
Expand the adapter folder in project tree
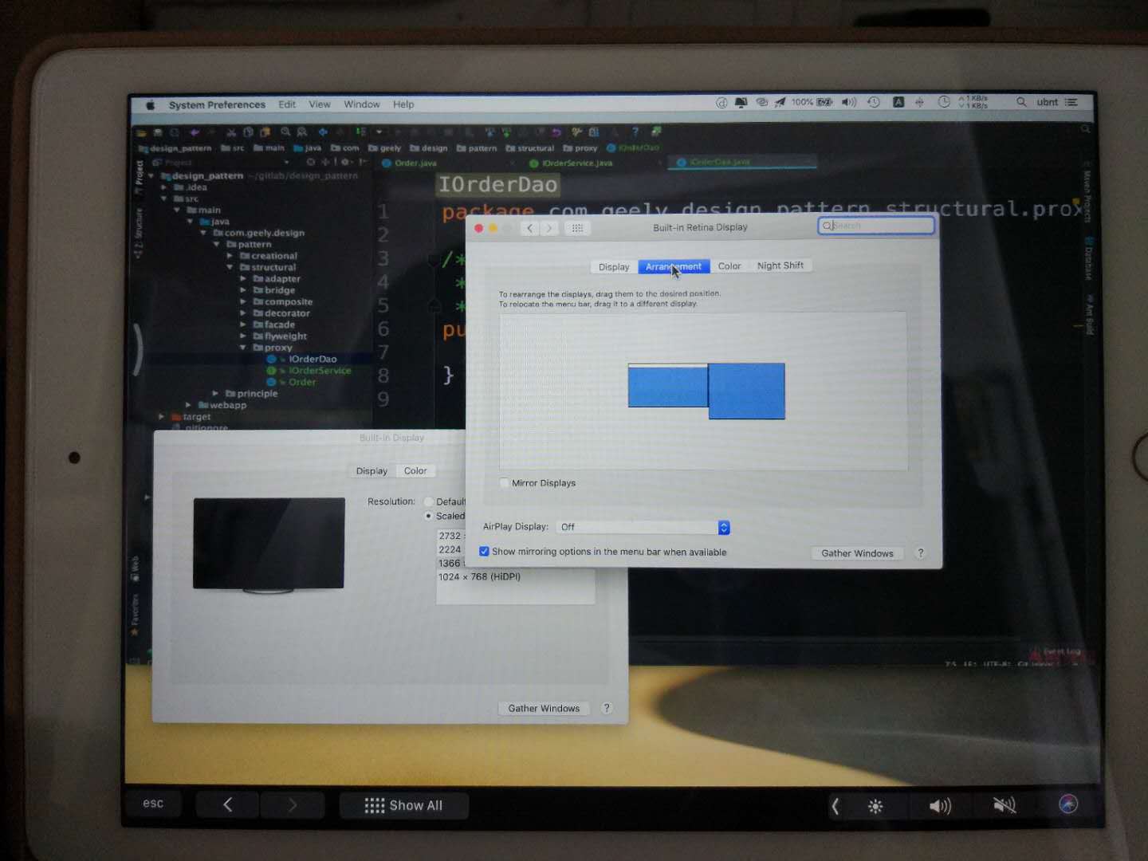click(243, 279)
